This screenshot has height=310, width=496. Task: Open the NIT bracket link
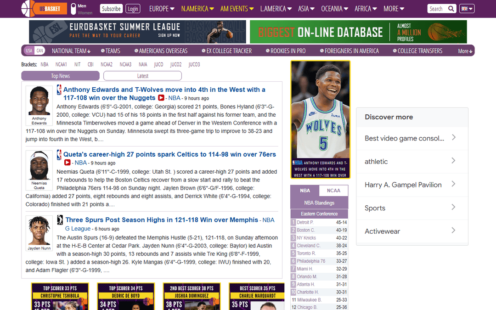77,65
